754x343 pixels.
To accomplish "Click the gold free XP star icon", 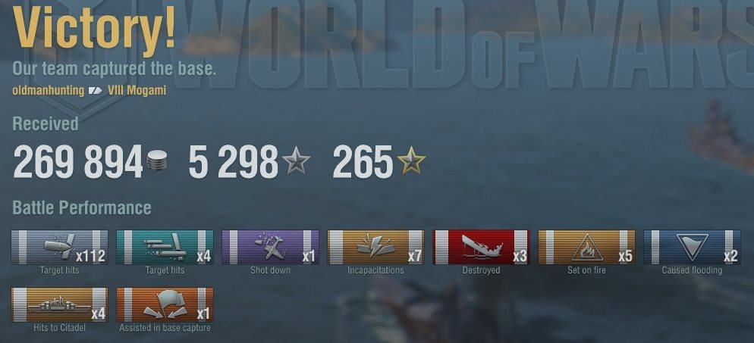I will coord(411,161).
